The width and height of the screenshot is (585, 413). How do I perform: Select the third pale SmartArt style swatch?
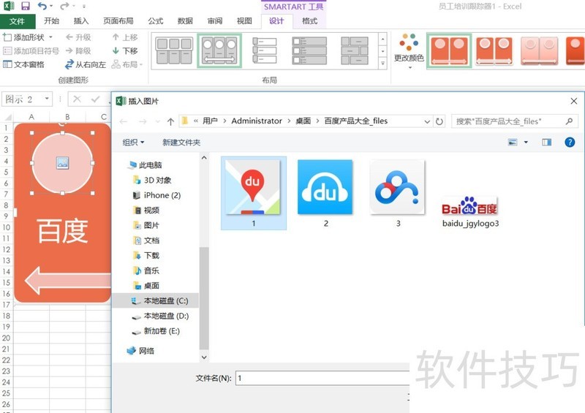tap(539, 50)
